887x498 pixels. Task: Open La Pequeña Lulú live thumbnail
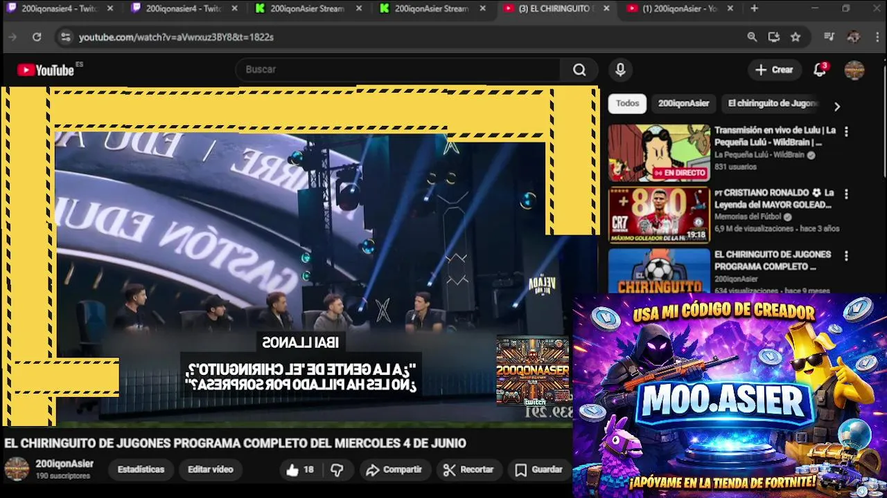pyautogui.click(x=659, y=153)
